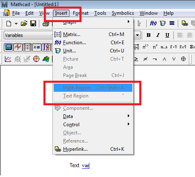The width and height of the screenshot is (195, 177).
Task: Click Insert Function f(x) toolbar icon
Action: [x=153, y=23]
